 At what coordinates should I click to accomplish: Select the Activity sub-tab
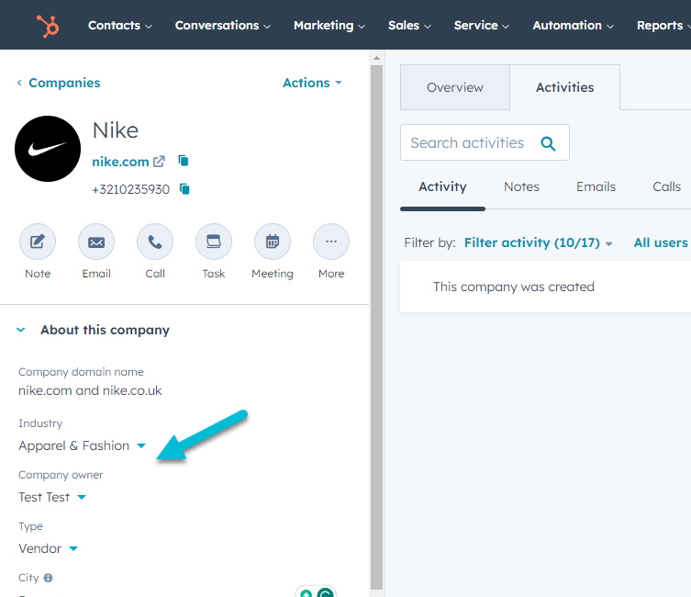coord(442,187)
